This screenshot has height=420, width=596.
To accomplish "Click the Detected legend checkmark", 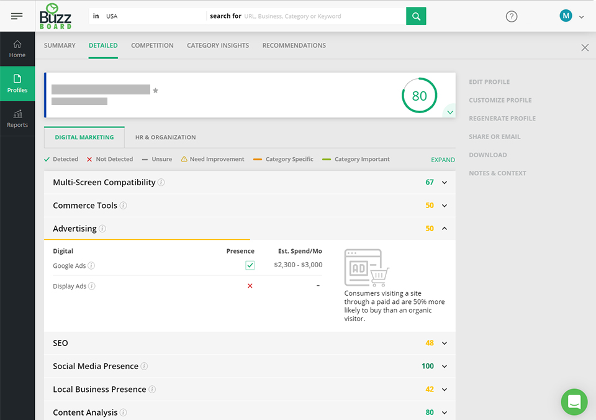I will (x=47, y=158).
